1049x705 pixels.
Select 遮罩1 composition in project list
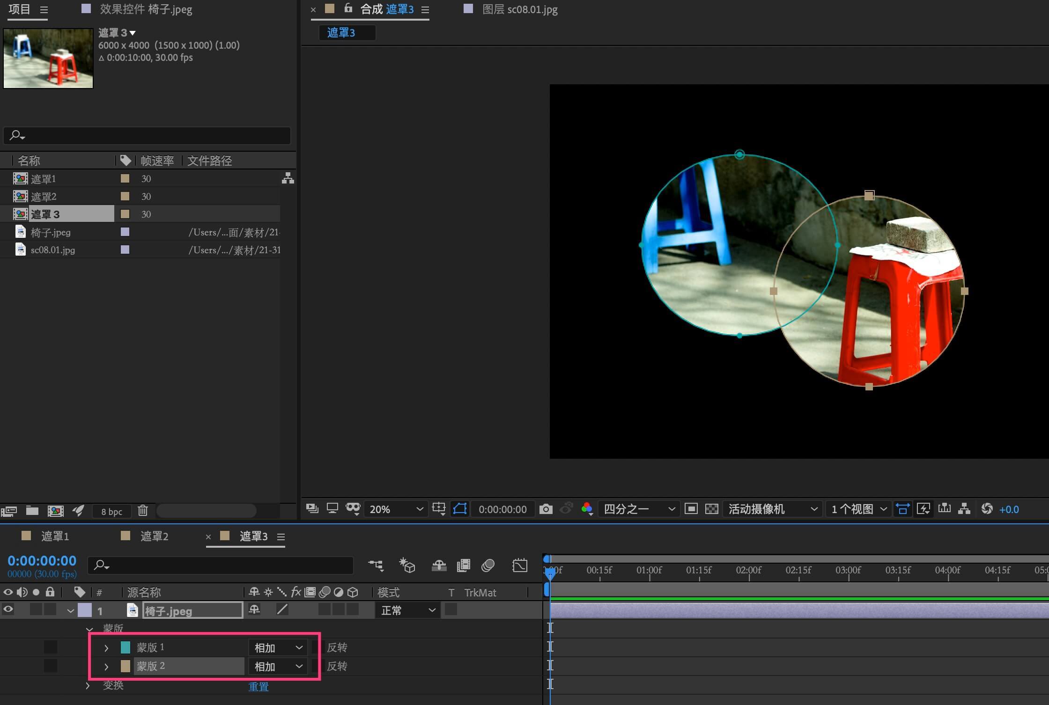pos(44,179)
